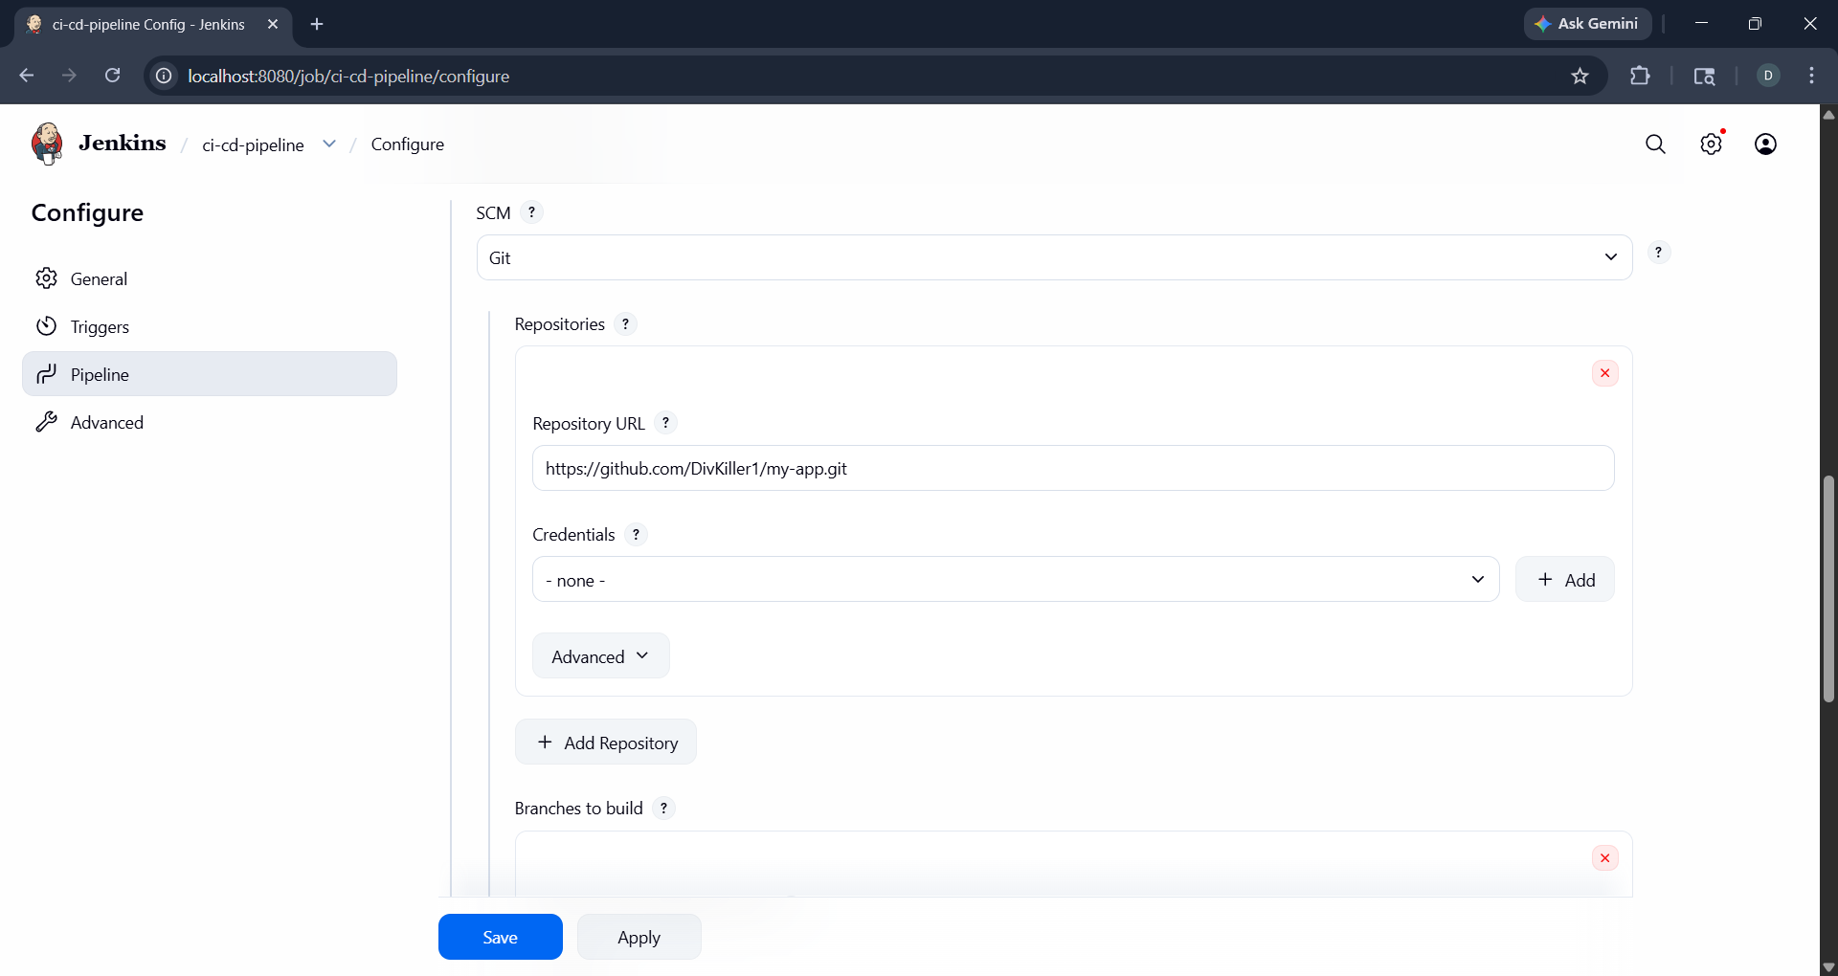Remove the repository with the red X icon

[1604, 372]
